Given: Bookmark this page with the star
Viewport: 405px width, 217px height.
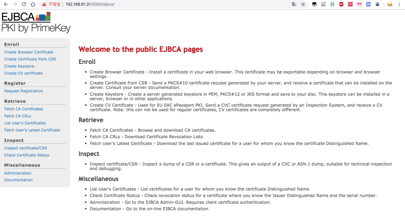Looking at the screenshot, I should (303, 4).
